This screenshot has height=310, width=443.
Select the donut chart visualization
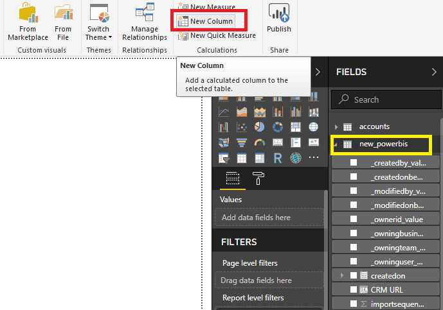[x=278, y=127]
